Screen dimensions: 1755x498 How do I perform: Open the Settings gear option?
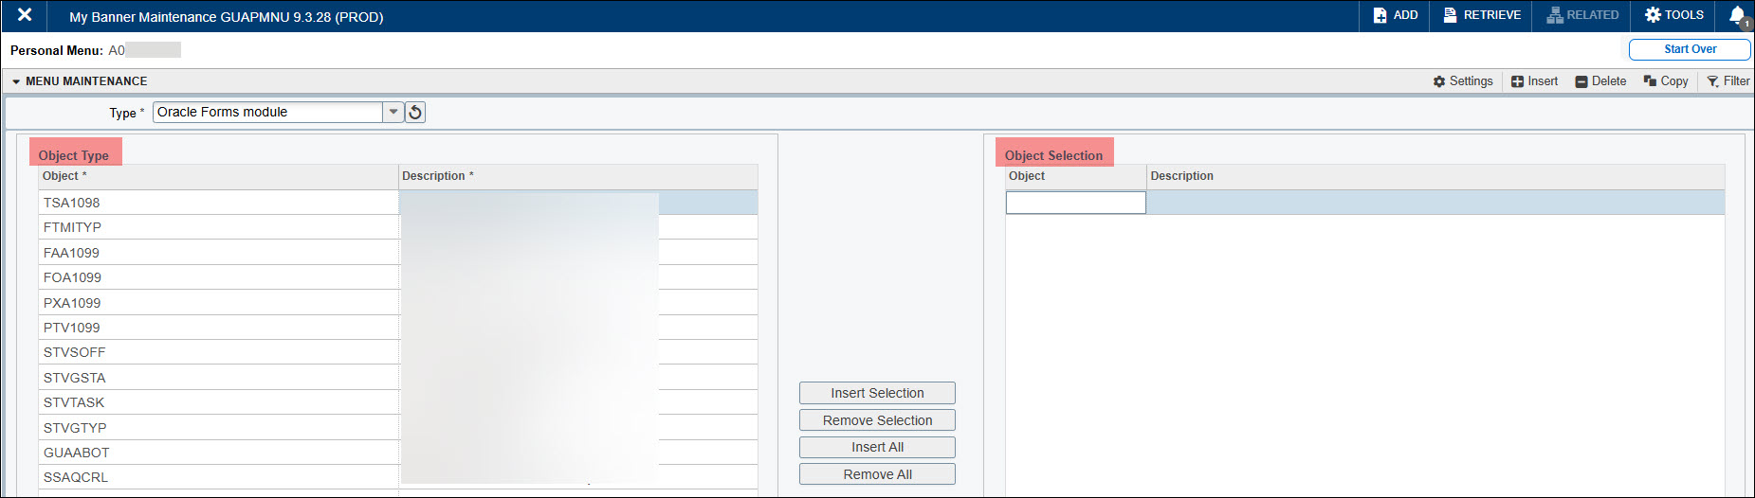(x=1463, y=81)
